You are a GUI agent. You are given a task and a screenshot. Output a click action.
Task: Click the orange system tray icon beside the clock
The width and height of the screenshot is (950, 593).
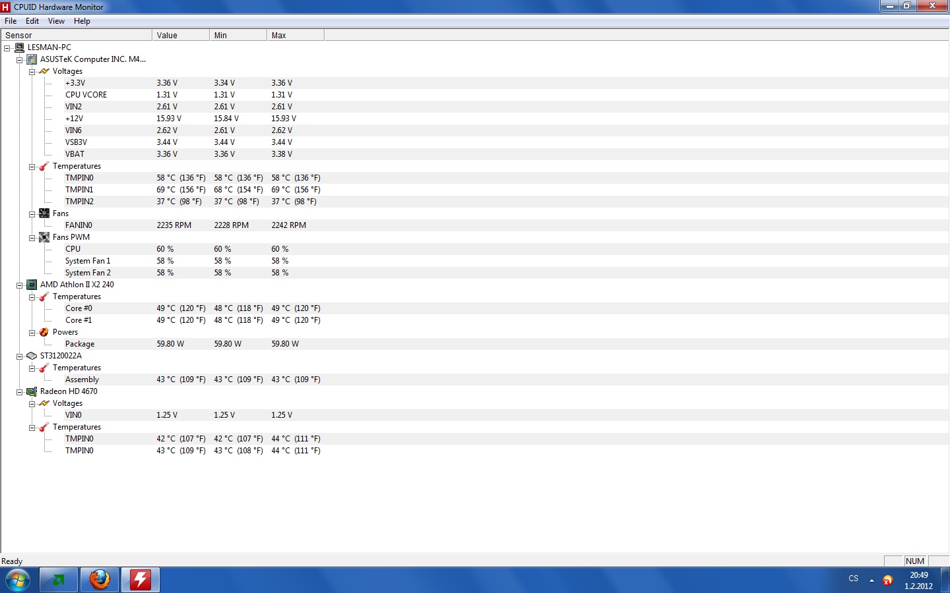point(888,580)
